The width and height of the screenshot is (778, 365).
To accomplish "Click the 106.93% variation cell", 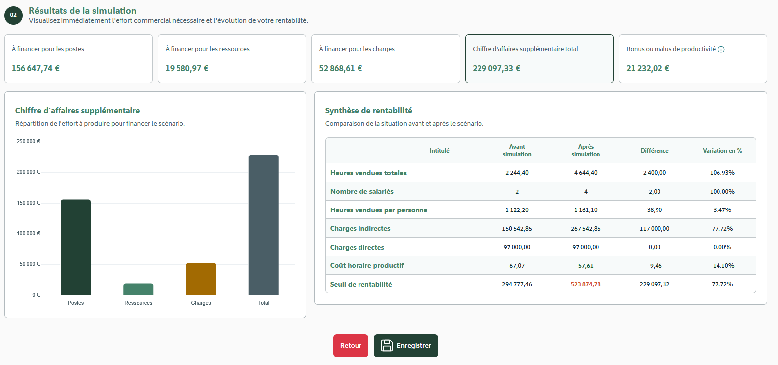I will click(x=722, y=173).
